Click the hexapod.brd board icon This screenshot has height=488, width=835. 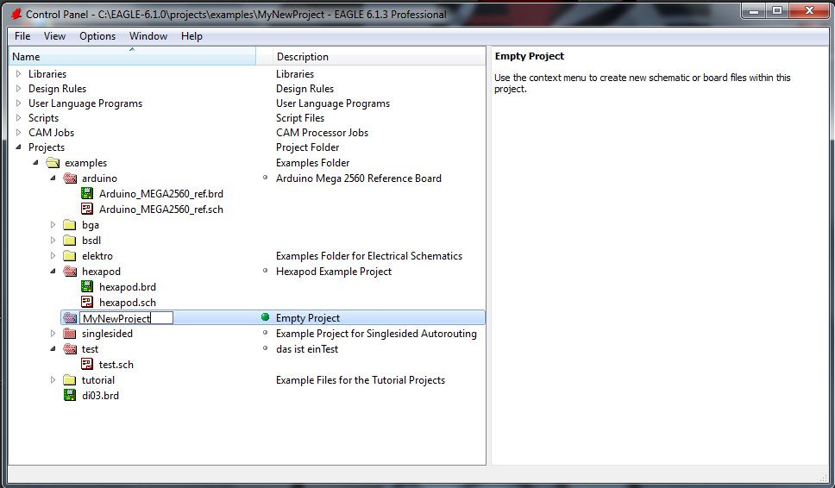tap(87, 287)
